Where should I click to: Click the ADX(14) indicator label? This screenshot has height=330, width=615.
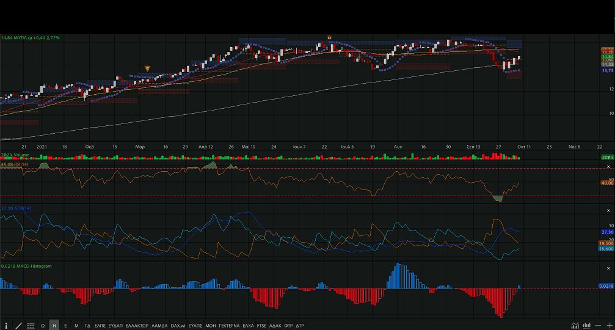point(16,208)
